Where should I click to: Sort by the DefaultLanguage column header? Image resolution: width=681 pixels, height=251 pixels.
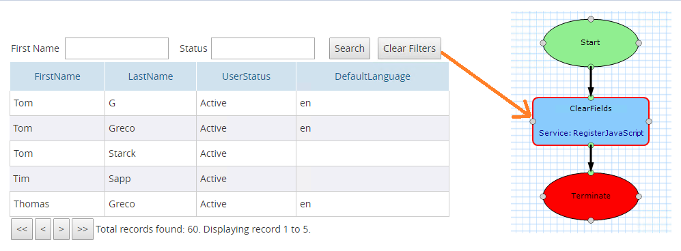click(x=373, y=76)
